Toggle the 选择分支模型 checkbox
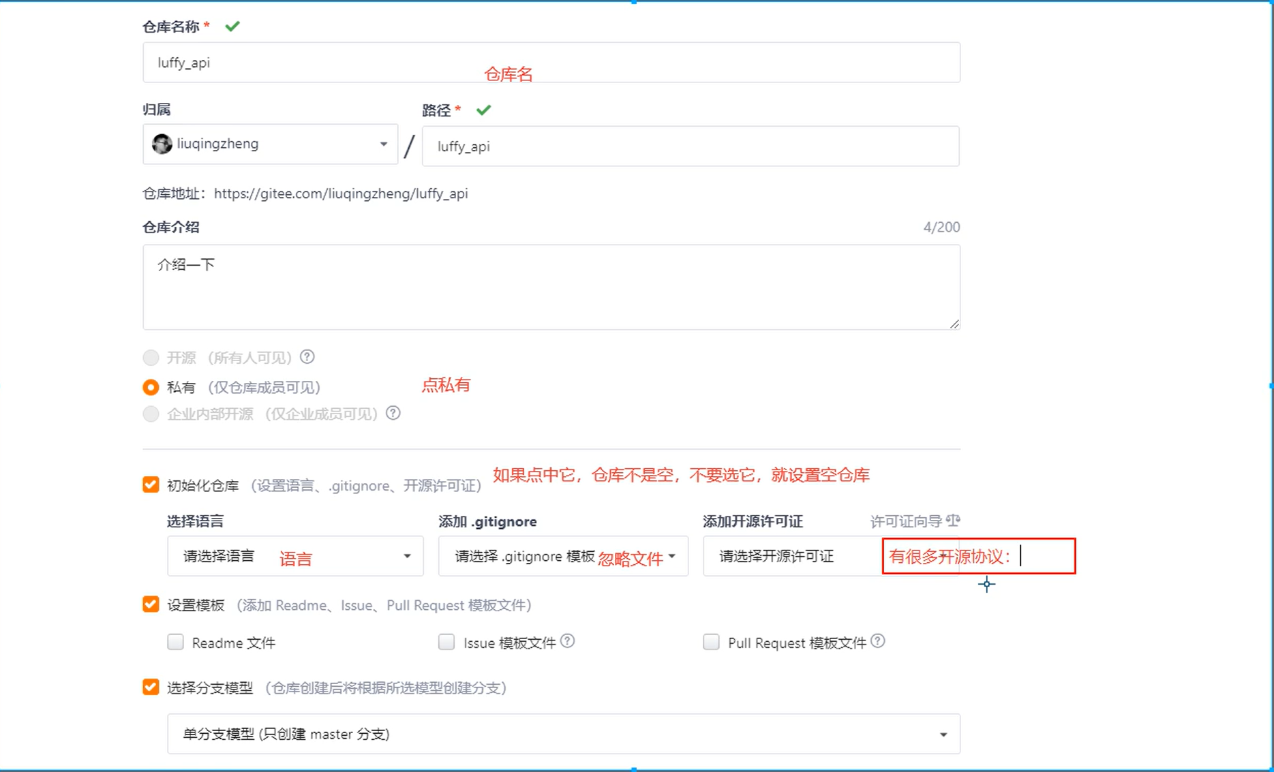The height and width of the screenshot is (772, 1274). (x=151, y=687)
